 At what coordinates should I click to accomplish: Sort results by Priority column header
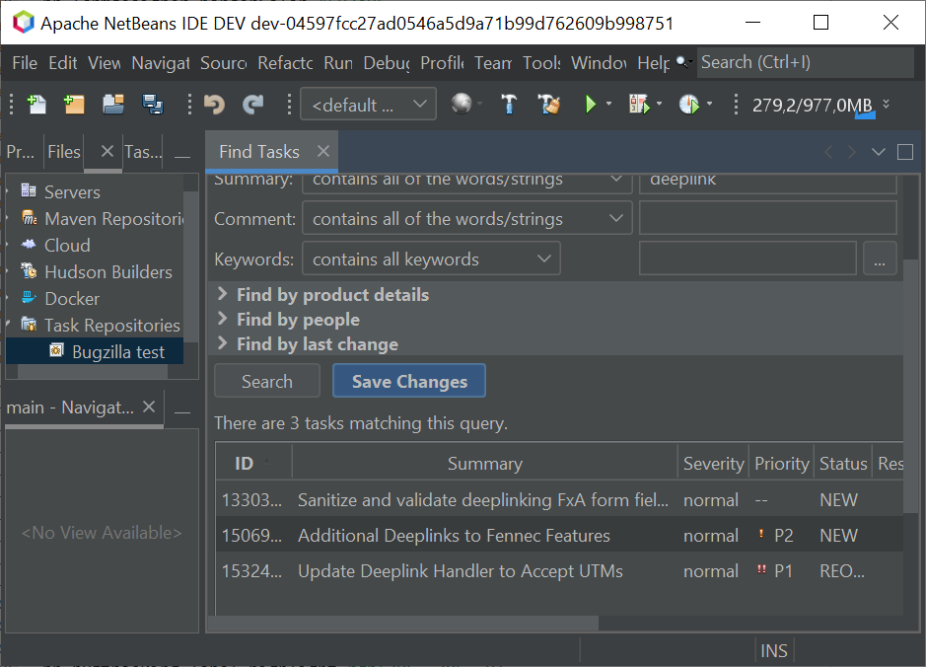click(781, 463)
